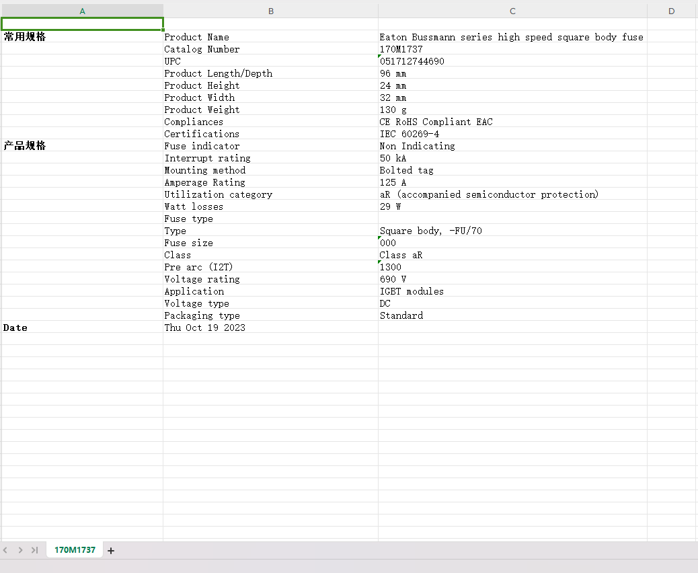Select the column A header

click(82, 11)
